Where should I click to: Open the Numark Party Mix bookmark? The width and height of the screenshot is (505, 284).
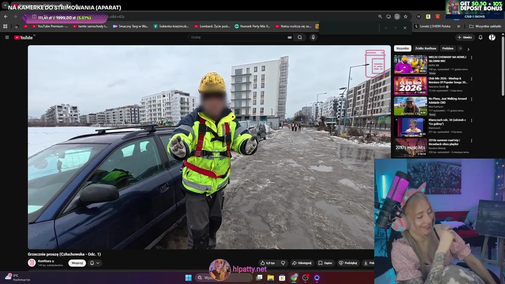(x=252, y=26)
